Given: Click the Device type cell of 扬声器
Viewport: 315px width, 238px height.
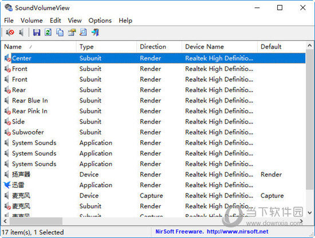Looking at the screenshot, I should (x=89, y=174).
